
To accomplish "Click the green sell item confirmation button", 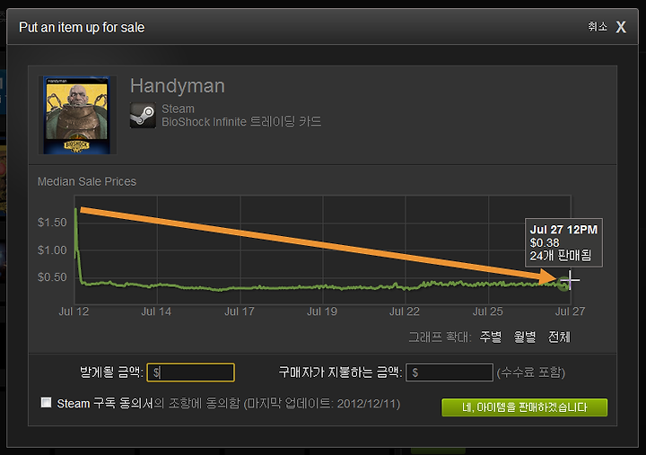I will (525, 407).
